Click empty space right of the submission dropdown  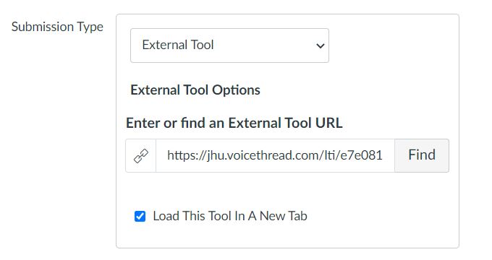(x=392, y=45)
